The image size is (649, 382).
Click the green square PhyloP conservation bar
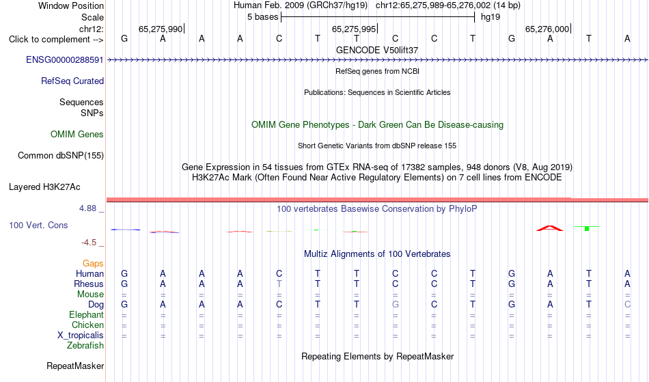click(587, 228)
